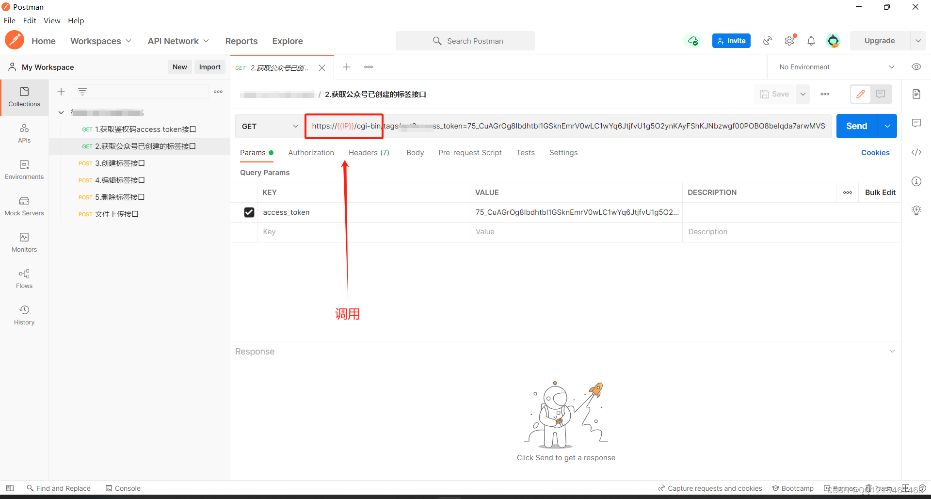Click Bulk Edit
Image resolution: width=931 pixels, height=499 pixels.
[x=880, y=193]
